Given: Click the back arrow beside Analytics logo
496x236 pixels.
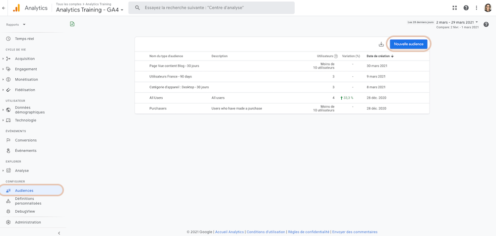Looking at the screenshot, I should point(4,8).
